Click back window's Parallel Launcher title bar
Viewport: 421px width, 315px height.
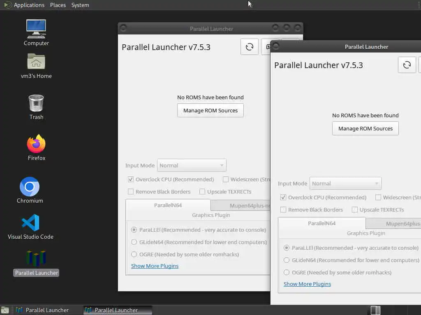pyautogui.click(x=211, y=29)
